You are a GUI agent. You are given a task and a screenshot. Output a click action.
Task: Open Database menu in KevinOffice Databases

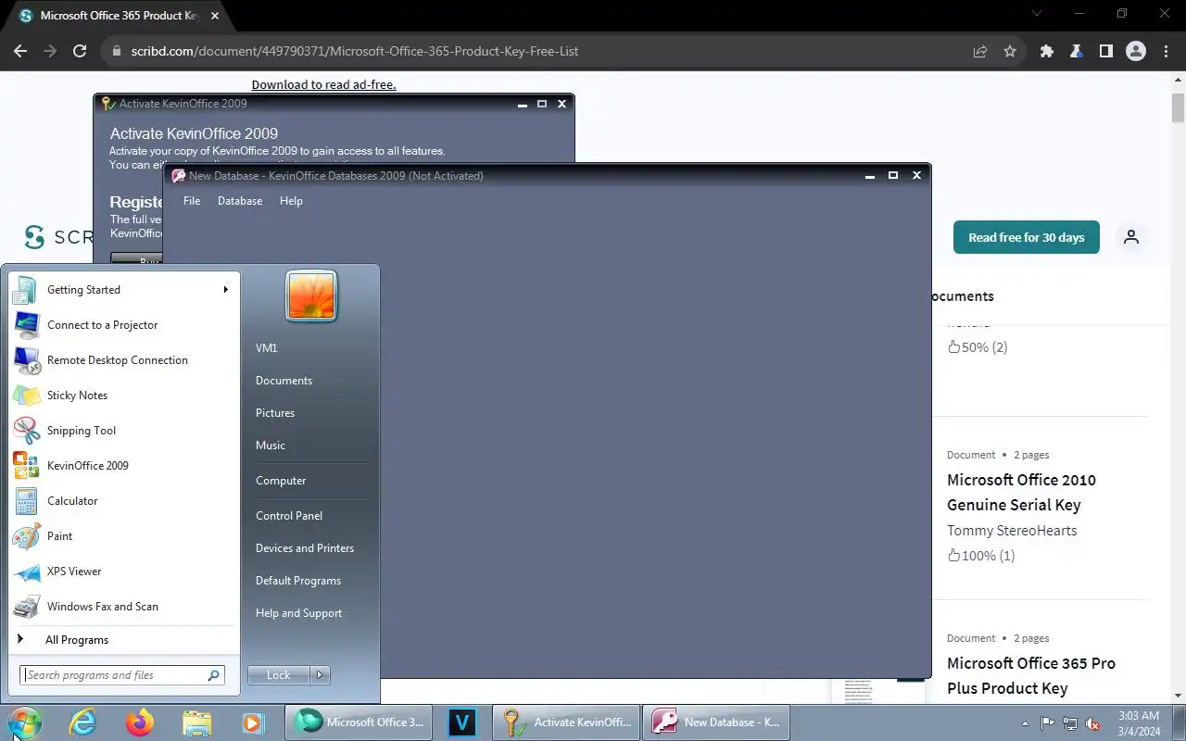coord(240,201)
